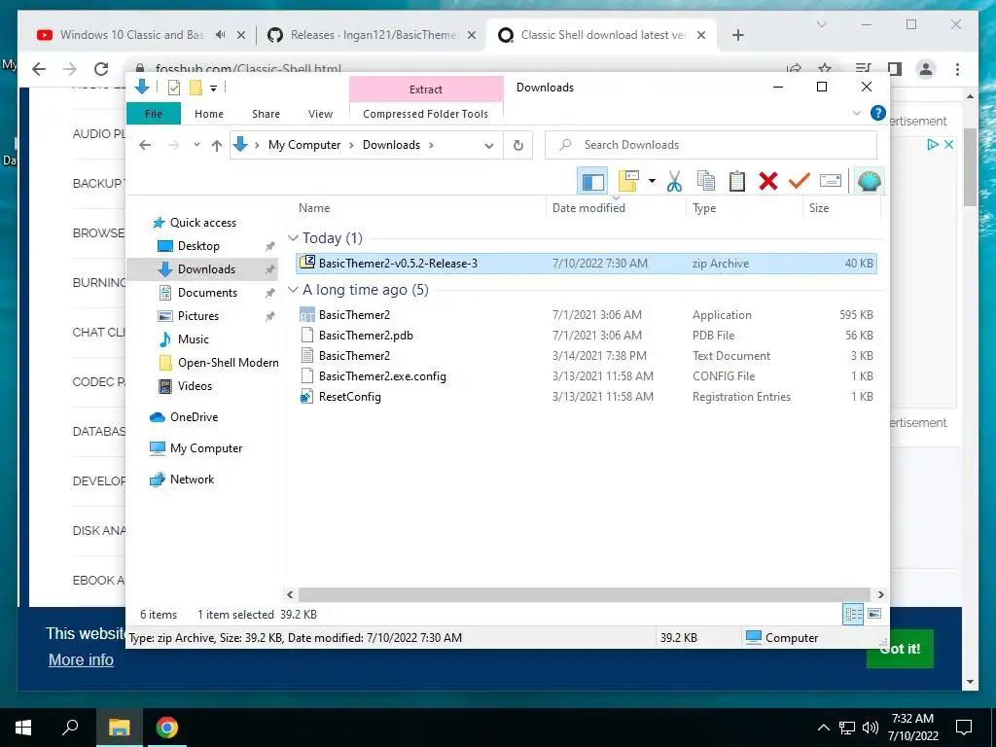This screenshot has width=996, height=747.
Task: Select the BasicThemer2.pdb file
Action: pyautogui.click(x=587, y=336)
